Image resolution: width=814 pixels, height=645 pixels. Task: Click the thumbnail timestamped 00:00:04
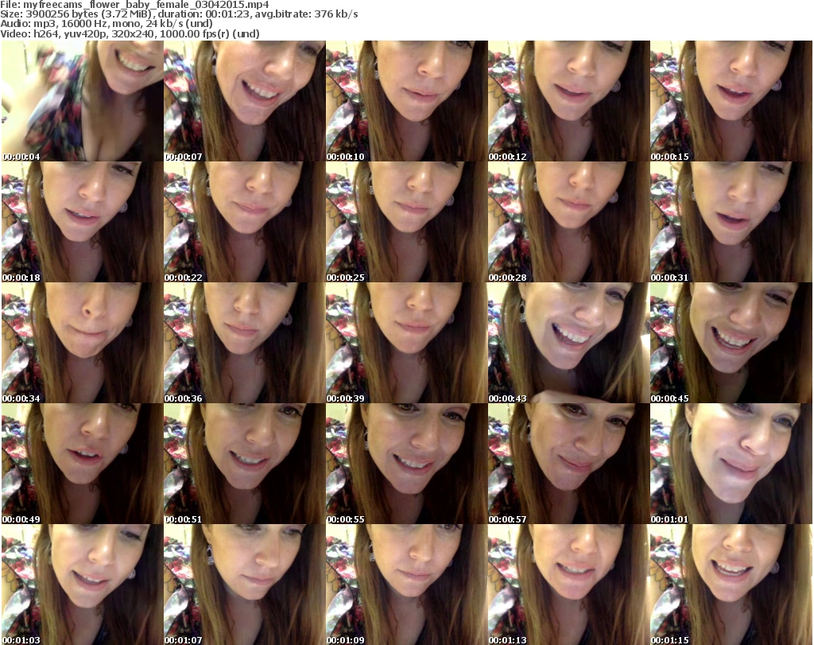[82, 101]
